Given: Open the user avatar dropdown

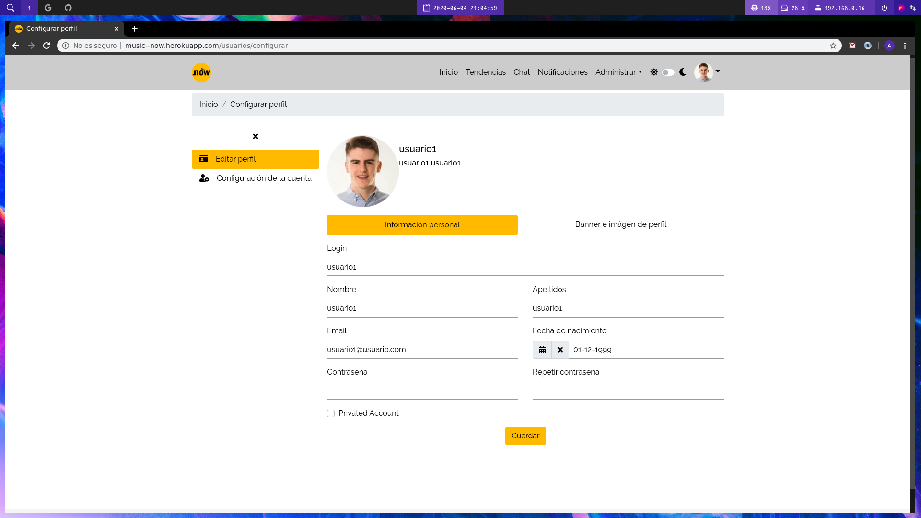Looking at the screenshot, I should click(x=707, y=72).
